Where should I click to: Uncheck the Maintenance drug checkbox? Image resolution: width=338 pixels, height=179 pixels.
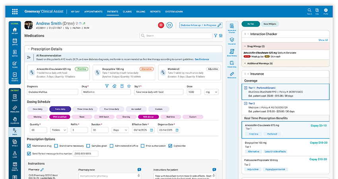tap(29, 146)
